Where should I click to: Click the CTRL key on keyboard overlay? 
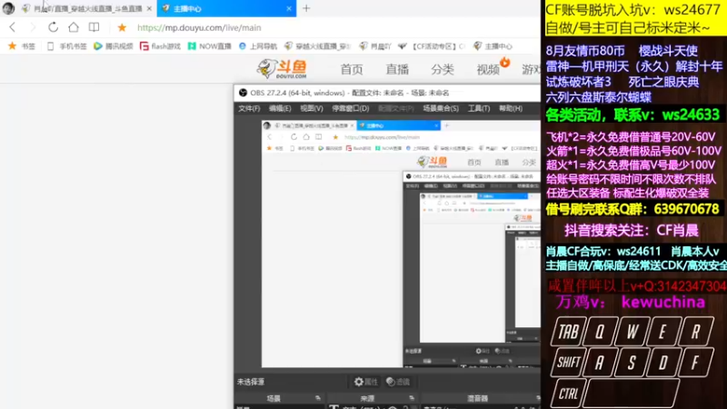(x=569, y=394)
